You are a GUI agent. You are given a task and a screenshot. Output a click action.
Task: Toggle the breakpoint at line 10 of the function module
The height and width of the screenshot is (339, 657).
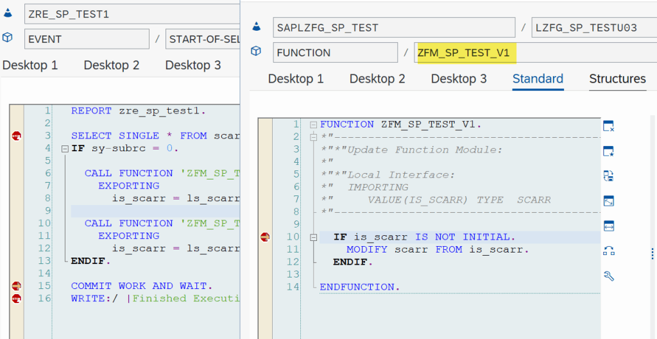265,237
